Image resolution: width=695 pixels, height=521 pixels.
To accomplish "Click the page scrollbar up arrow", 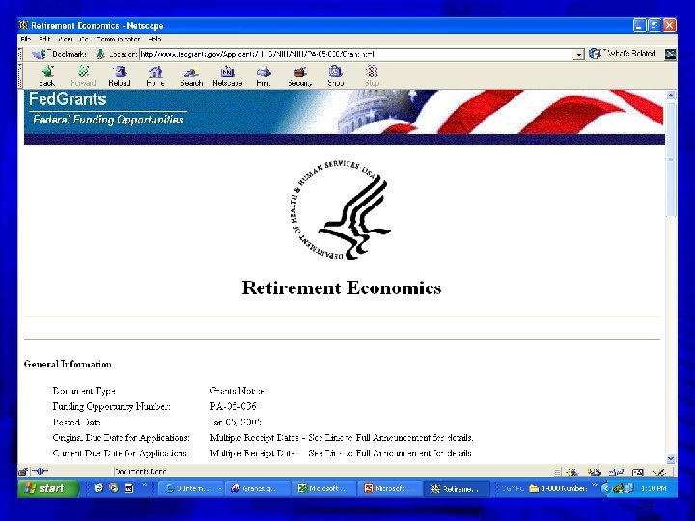I will [671, 96].
